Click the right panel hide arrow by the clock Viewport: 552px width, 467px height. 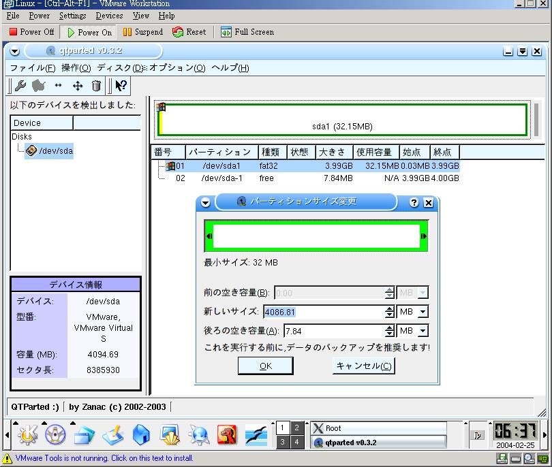pyautogui.click(x=545, y=435)
